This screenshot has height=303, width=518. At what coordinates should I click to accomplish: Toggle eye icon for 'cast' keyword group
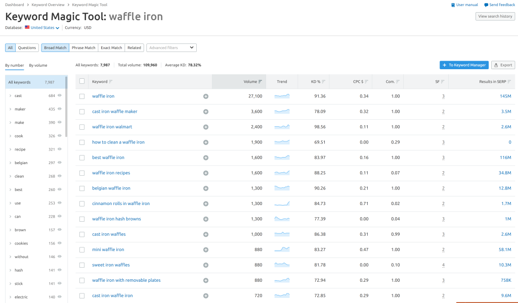point(60,95)
